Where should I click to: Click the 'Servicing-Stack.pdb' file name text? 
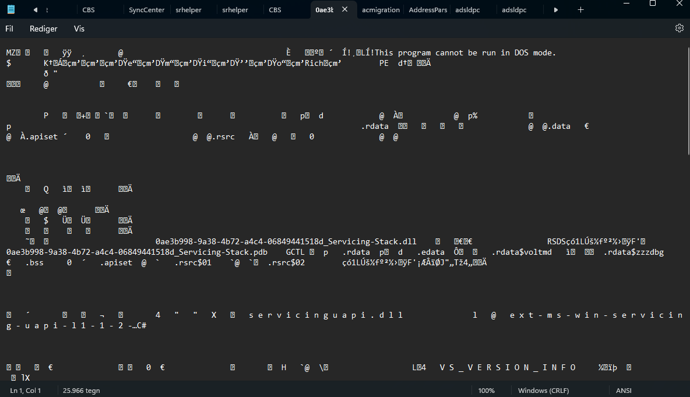point(223,252)
